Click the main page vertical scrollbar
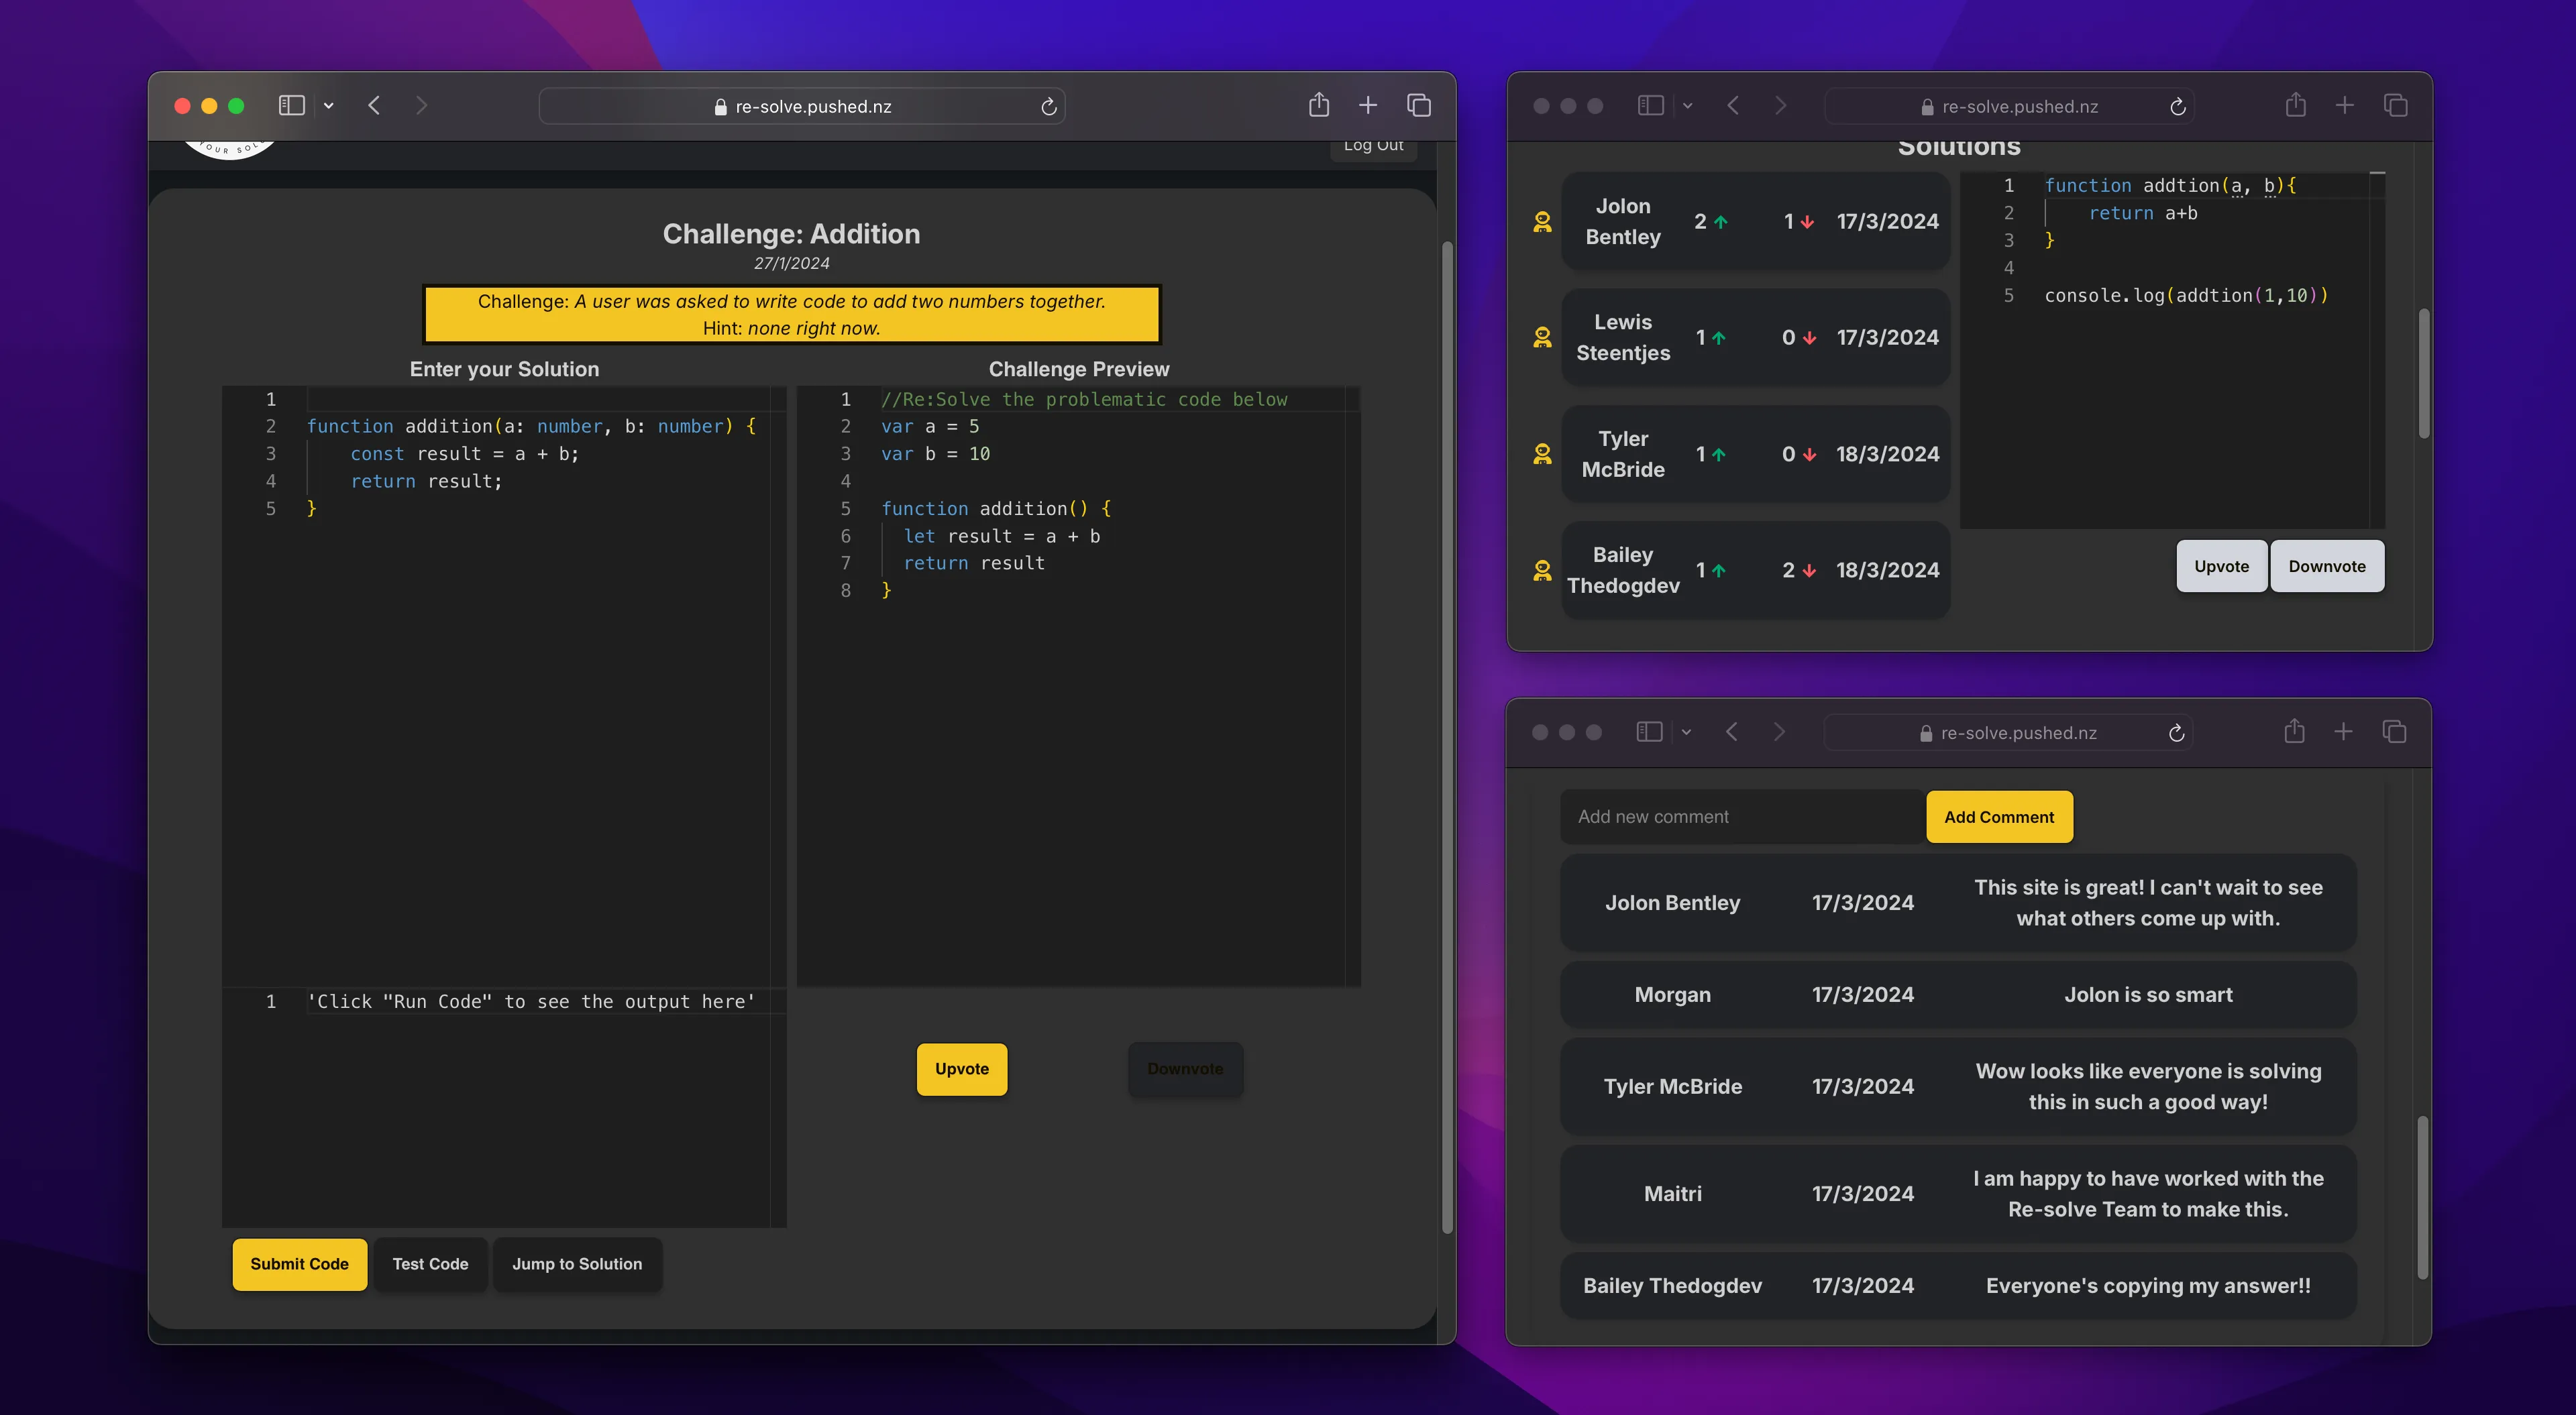This screenshot has width=2576, height=1415. pos(1446,737)
